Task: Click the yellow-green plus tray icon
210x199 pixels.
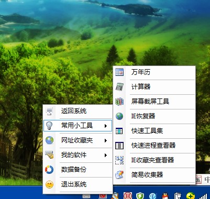Action: click(191, 196)
